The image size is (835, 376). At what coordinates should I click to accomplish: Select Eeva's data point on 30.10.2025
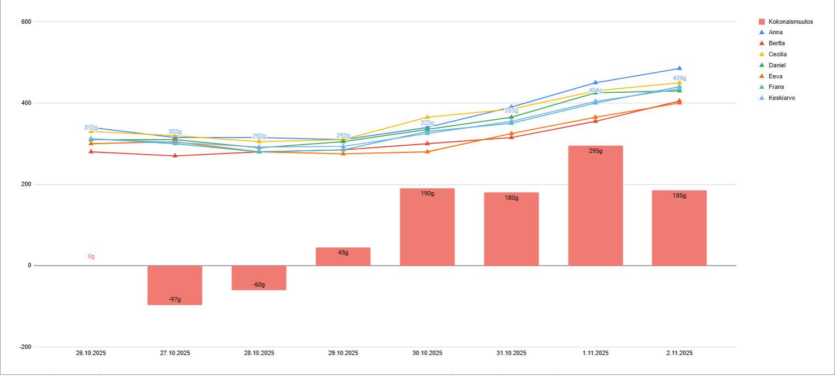pos(427,151)
